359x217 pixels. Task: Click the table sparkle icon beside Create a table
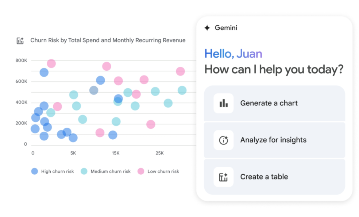[223, 177]
